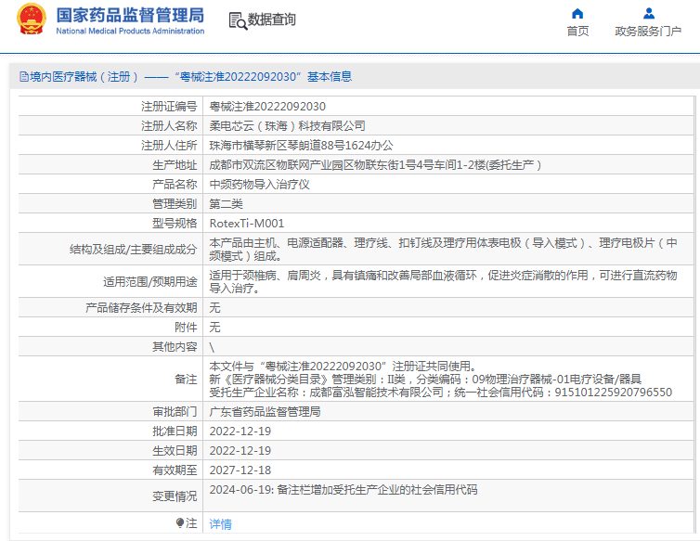Select the 结构及组成 description starting 本产品由主机
This screenshot has height=541, width=700.
click(444, 249)
